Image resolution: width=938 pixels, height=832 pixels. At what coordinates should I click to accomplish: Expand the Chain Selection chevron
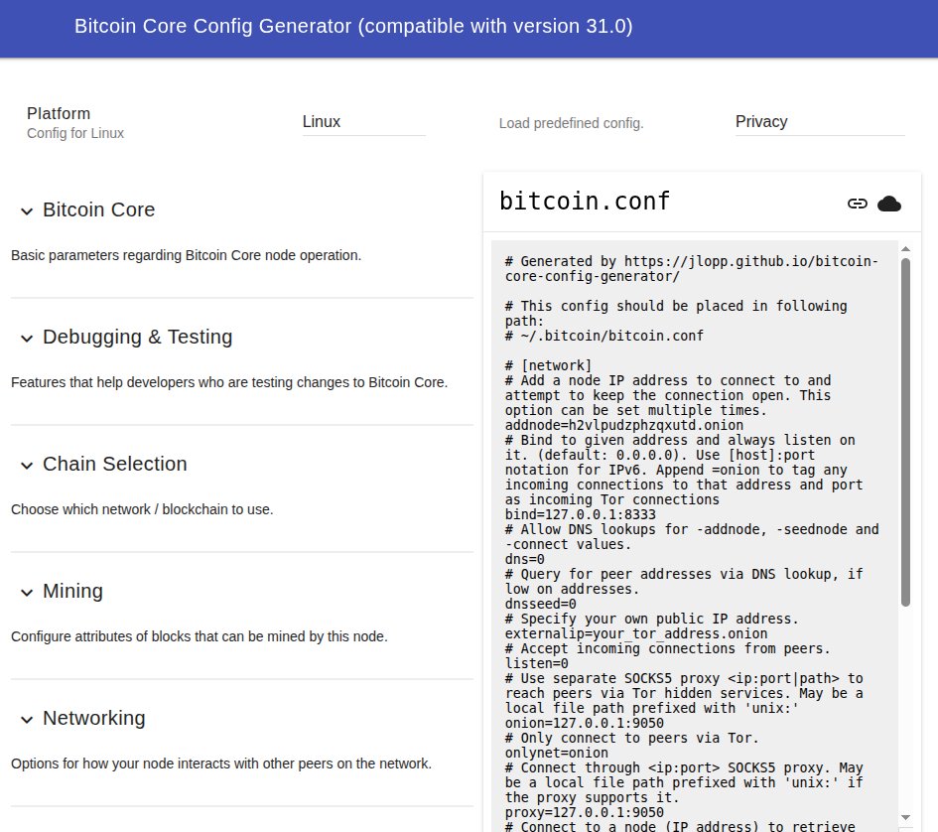tap(27, 465)
